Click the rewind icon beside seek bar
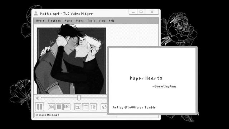229x129 pixels. pyautogui.click(x=38, y=98)
